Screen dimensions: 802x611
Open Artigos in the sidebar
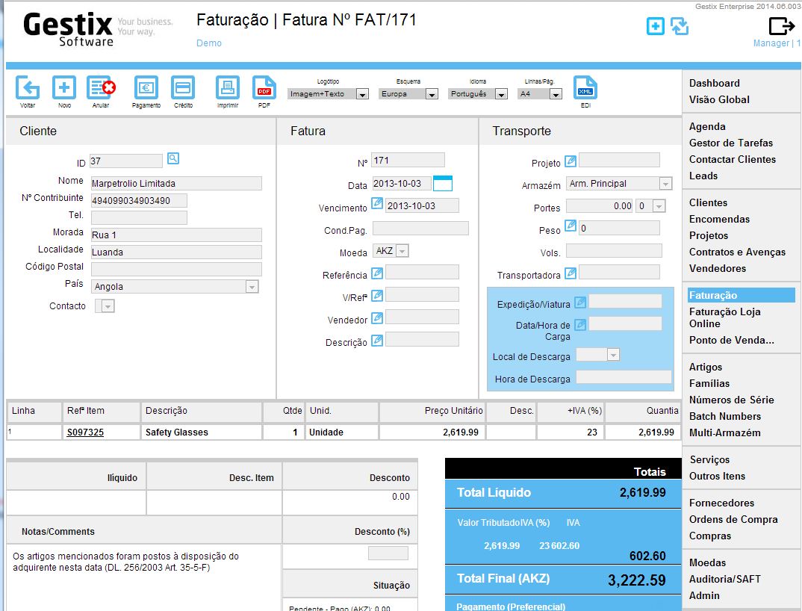(x=706, y=367)
